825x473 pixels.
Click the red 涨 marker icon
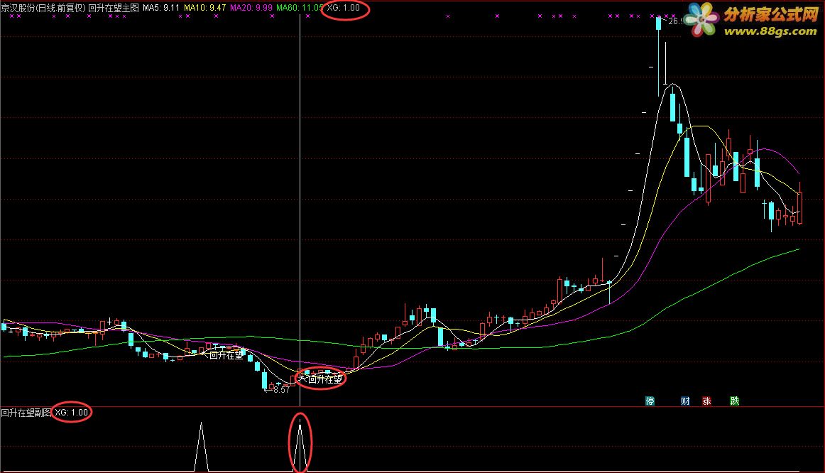[x=706, y=401]
